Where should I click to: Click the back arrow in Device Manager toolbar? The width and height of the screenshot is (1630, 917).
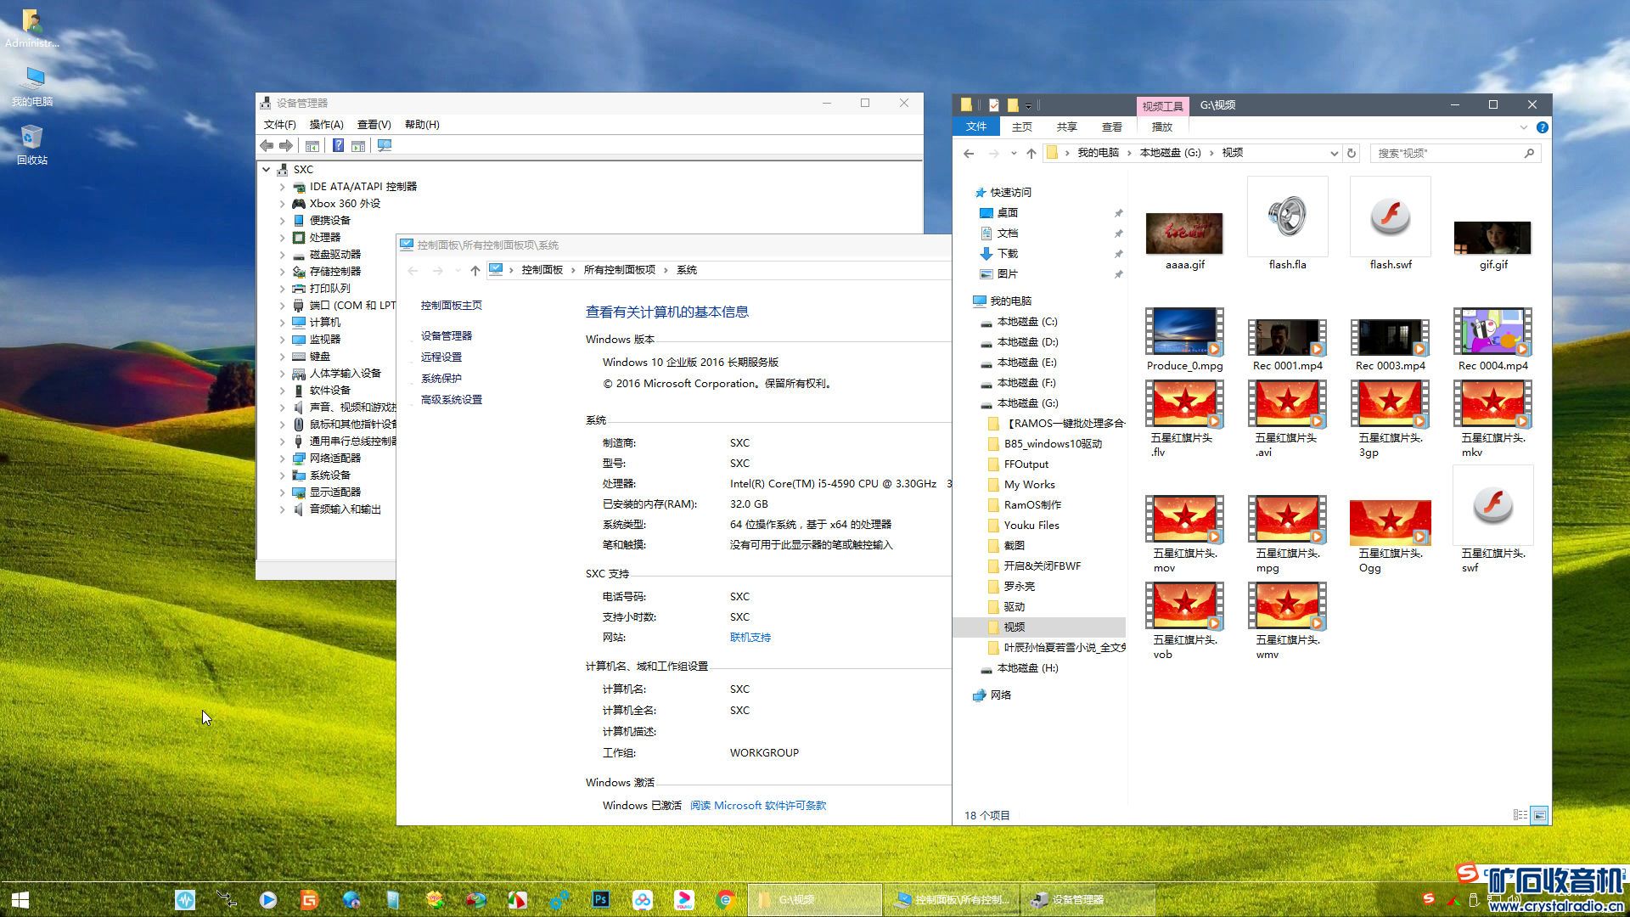coord(267,146)
